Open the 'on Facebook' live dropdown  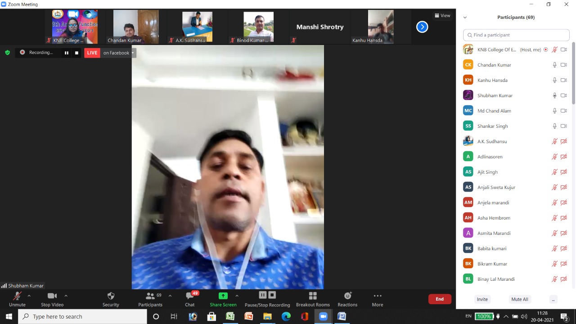point(118,53)
